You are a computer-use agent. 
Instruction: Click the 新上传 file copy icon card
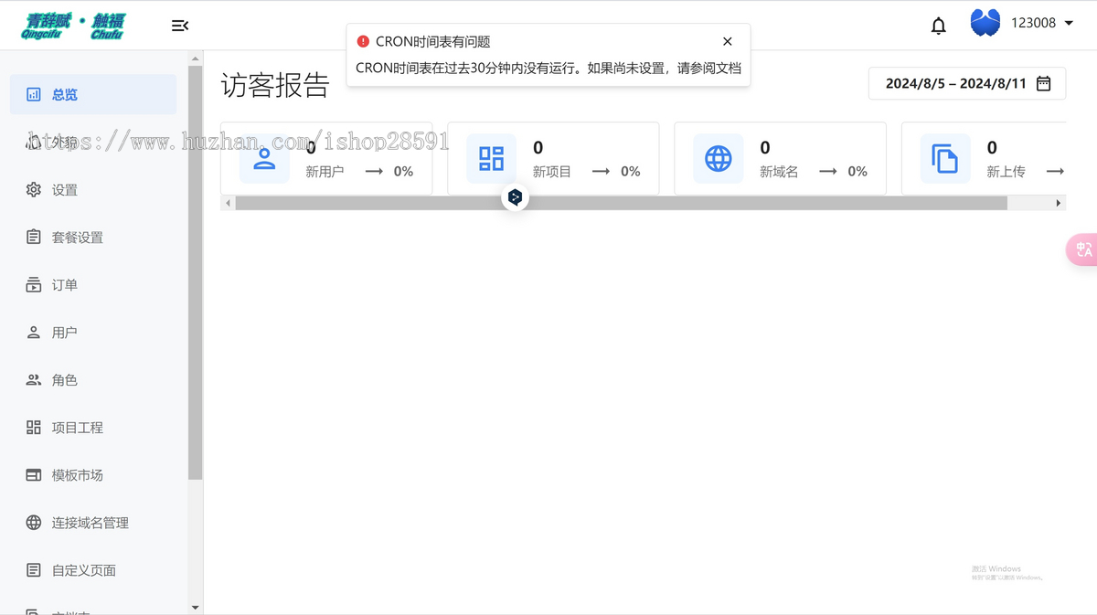click(944, 158)
